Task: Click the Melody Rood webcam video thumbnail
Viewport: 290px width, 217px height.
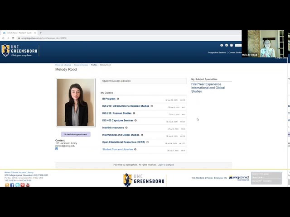Action: 265,44
